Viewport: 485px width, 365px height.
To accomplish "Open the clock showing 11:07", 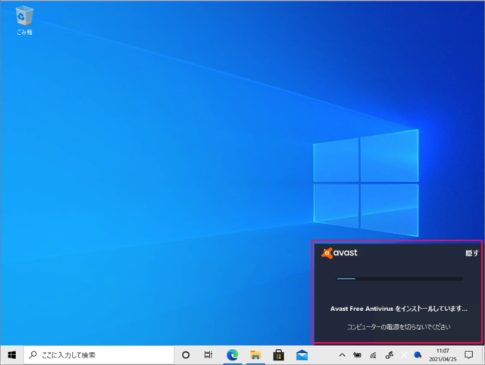I will [x=443, y=354].
